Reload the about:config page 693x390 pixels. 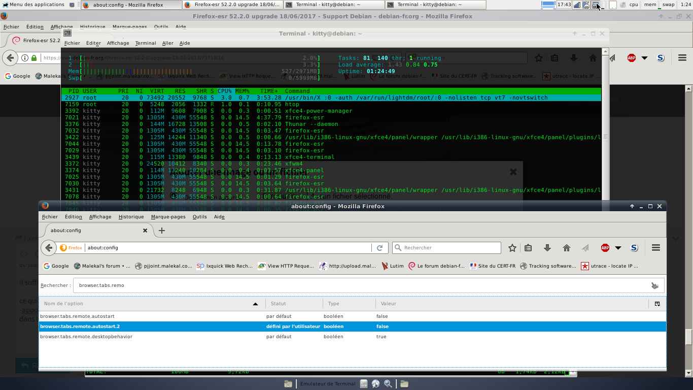(x=379, y=248)
